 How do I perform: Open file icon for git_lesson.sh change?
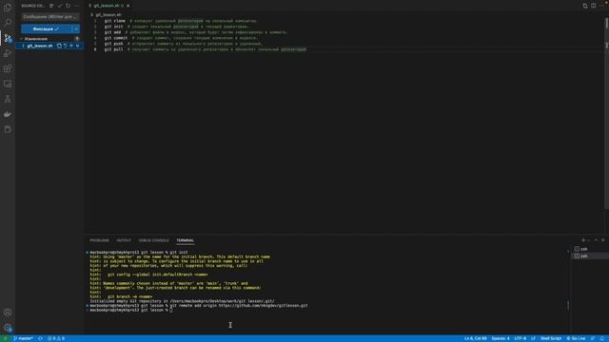[59, 46]
